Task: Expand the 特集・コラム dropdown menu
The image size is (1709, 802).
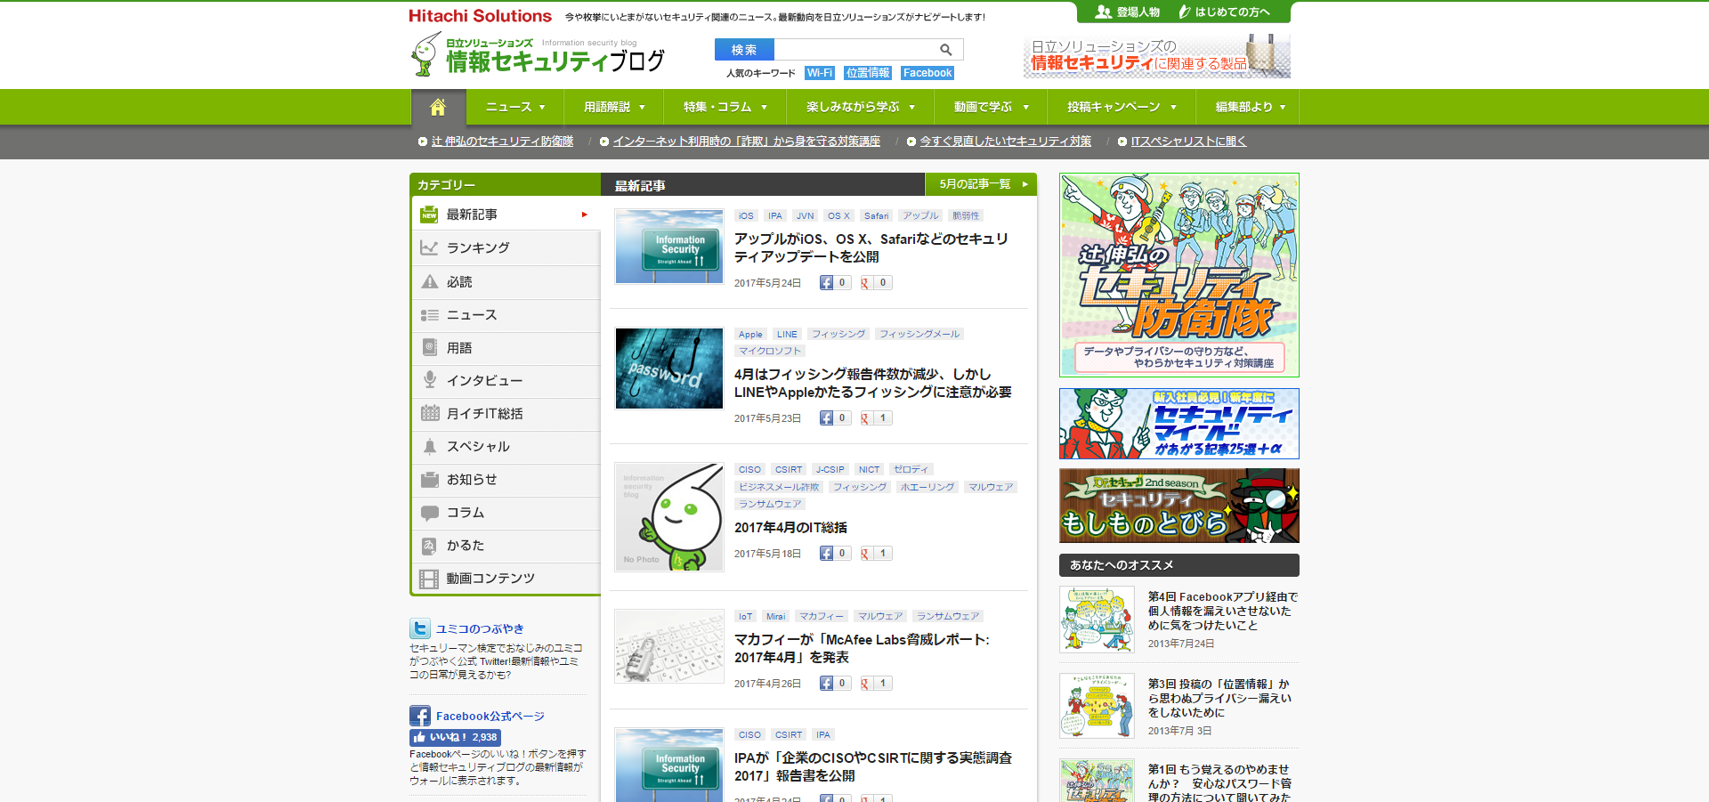Action: 725,107
